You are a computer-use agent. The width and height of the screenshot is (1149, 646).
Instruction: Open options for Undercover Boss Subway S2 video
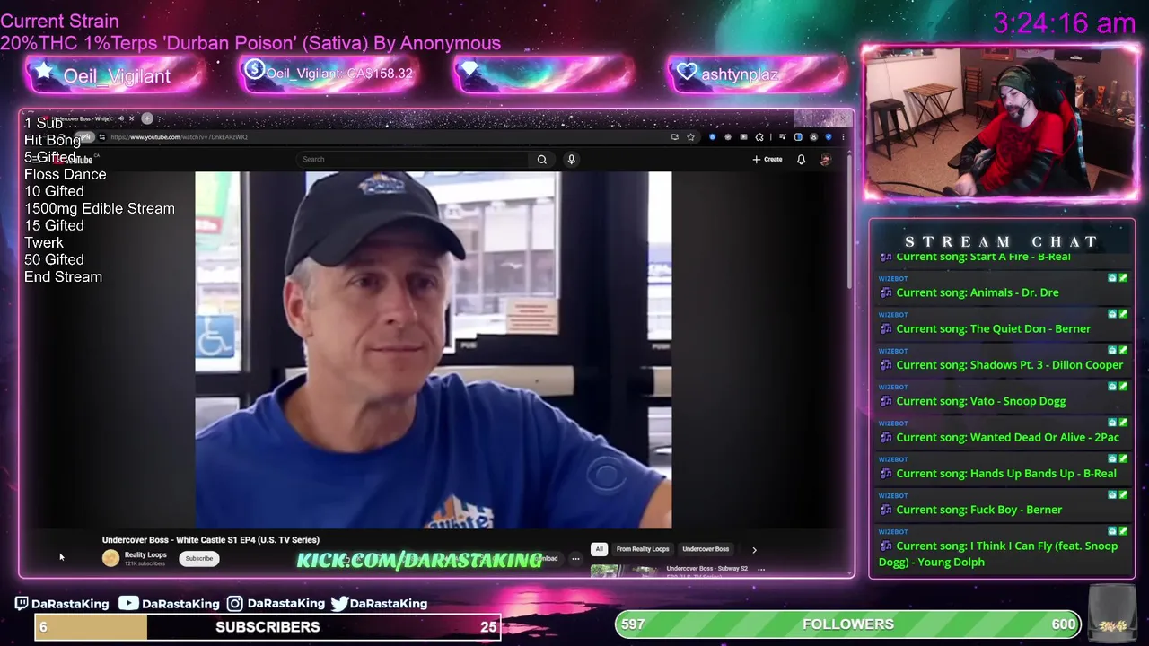(760, 569)
